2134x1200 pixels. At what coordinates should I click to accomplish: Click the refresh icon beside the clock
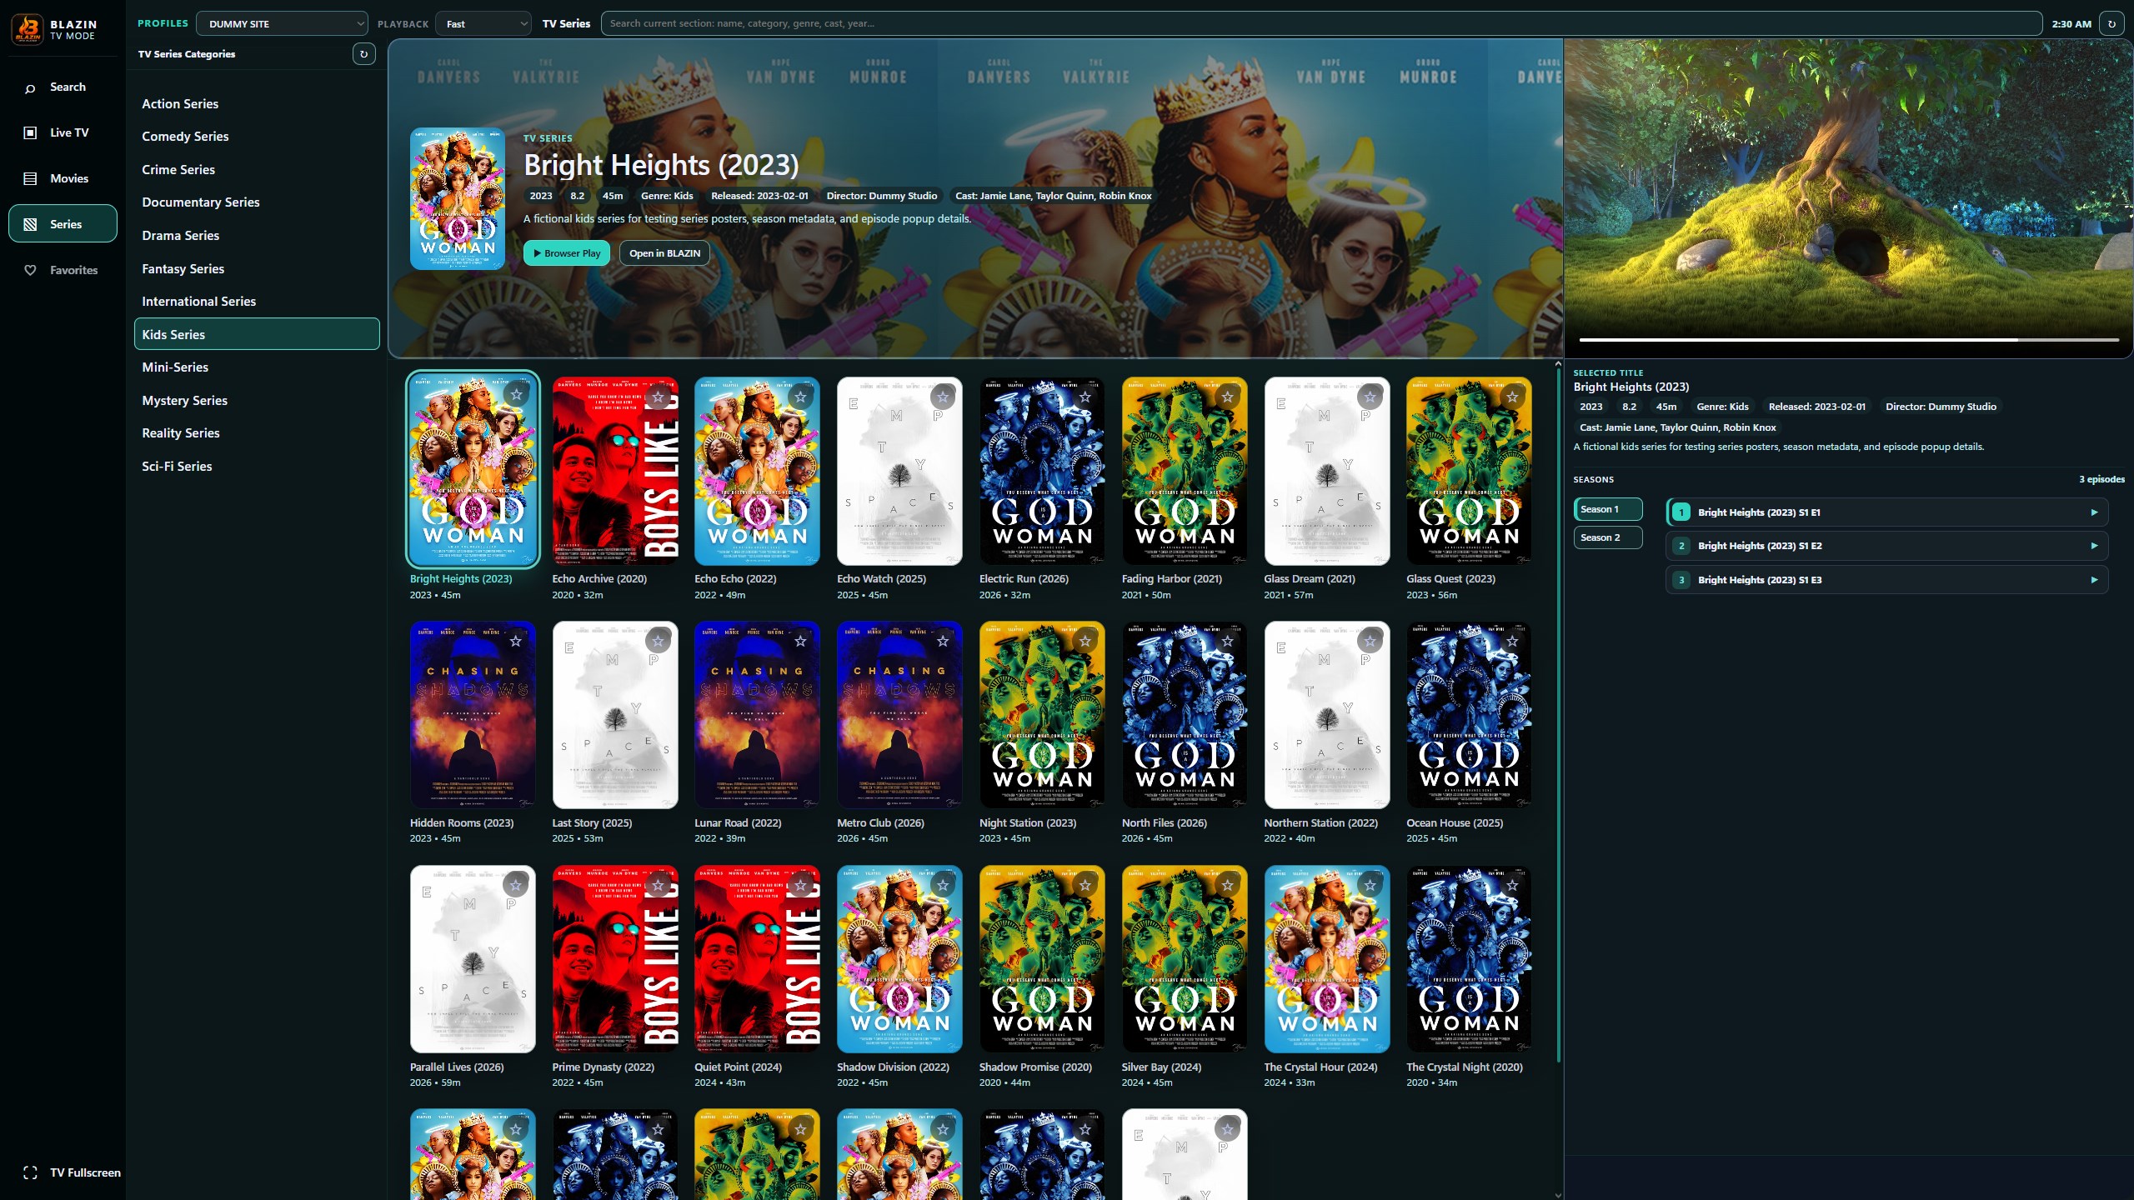tap(2111, 23)
